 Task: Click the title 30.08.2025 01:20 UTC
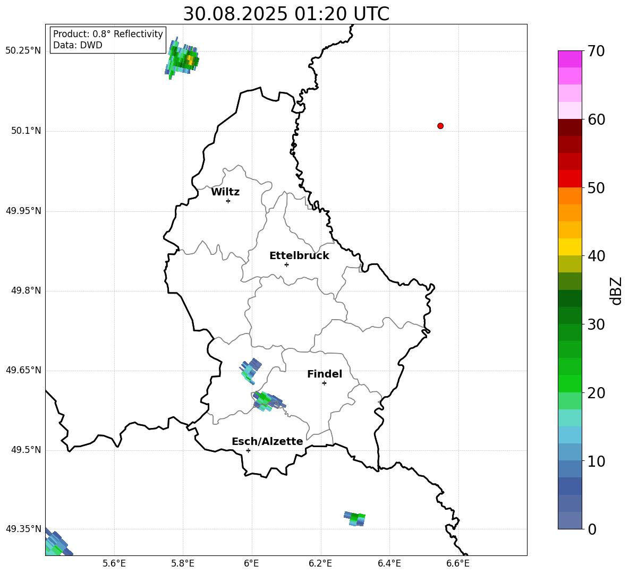click(286, 14)
